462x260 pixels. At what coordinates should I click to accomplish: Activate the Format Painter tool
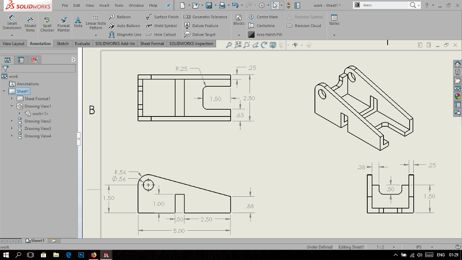[64, 24]
